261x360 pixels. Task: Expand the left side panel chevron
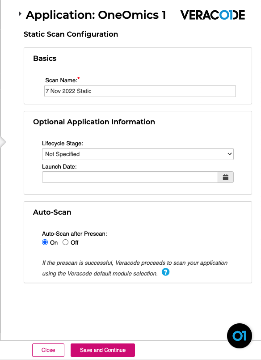point(3,141)
